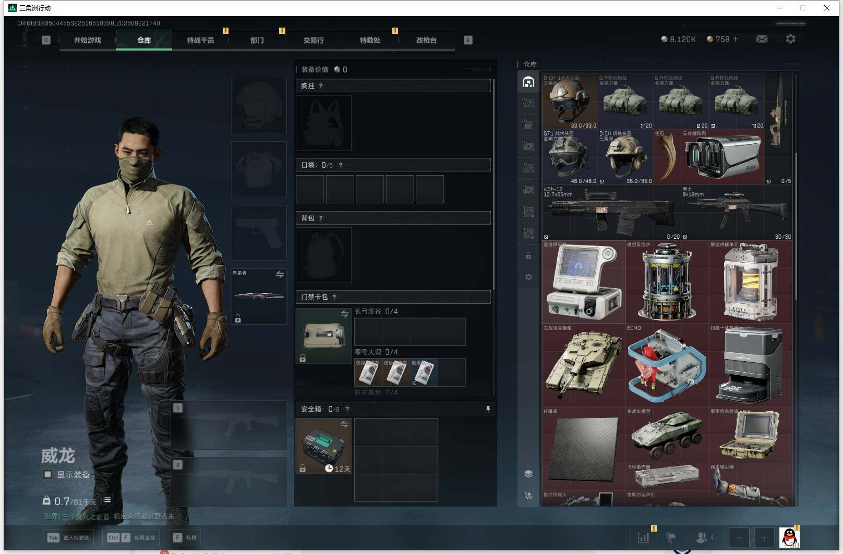
Task: Show help for 安全箱
Action: (x=347, y=409)
